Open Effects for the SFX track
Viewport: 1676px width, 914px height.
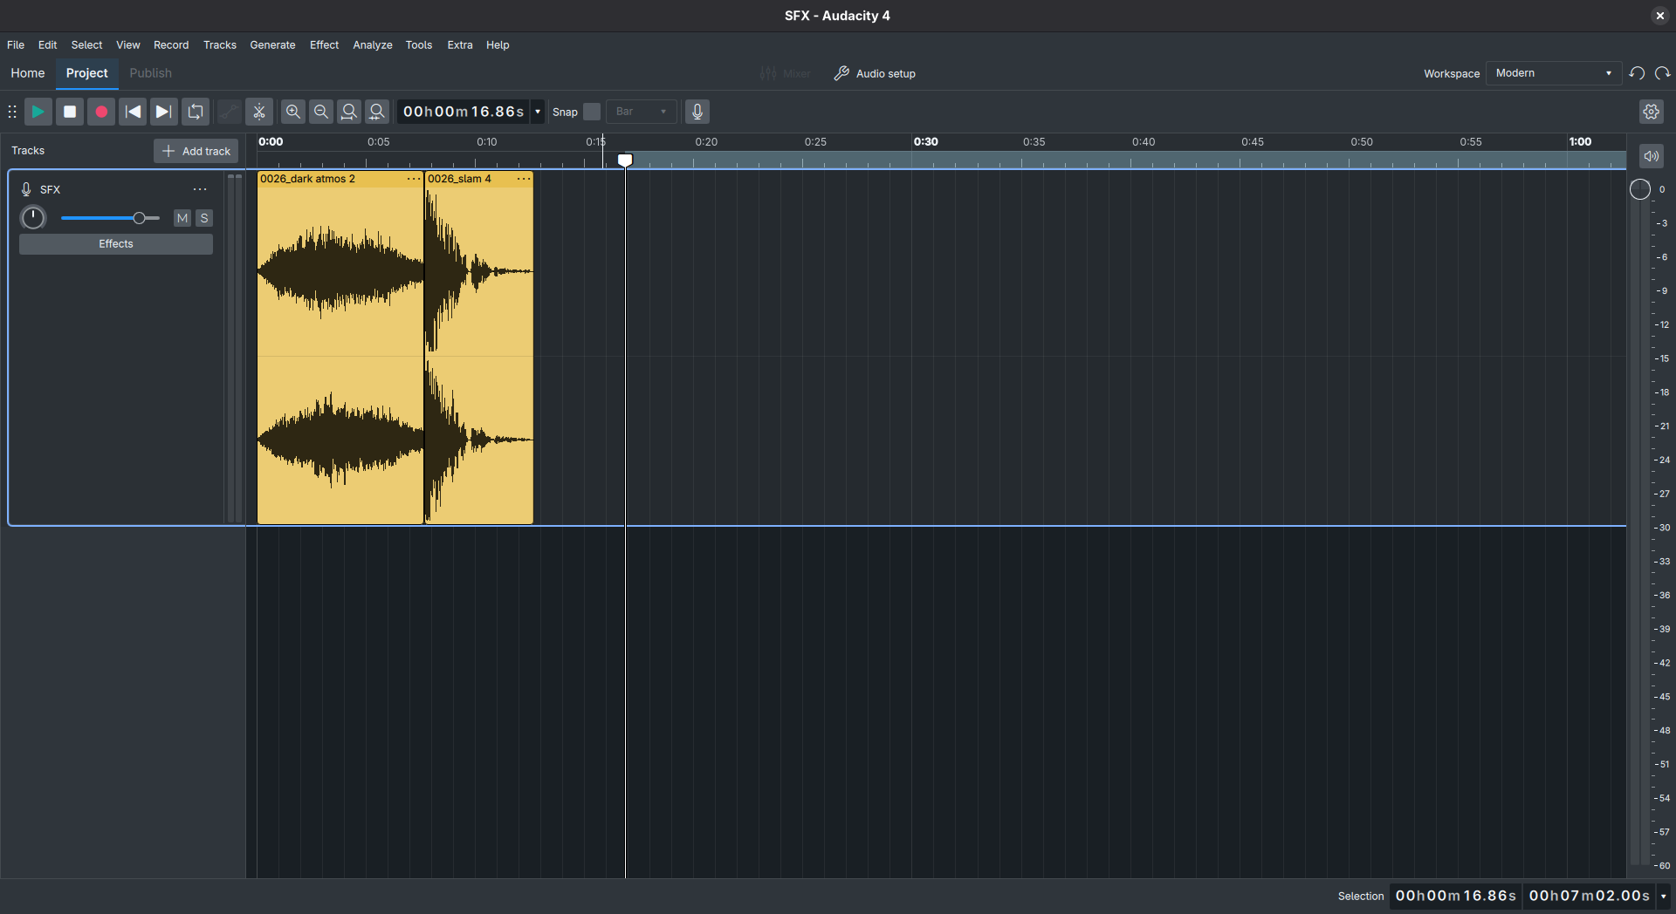(x=115, y=244)
